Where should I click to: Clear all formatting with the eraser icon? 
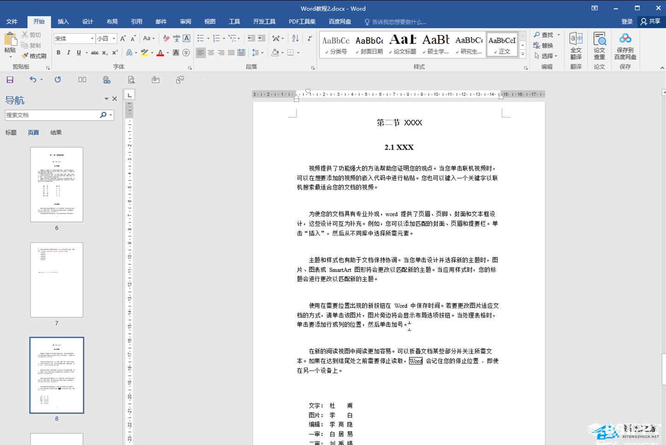pos(166,38)
